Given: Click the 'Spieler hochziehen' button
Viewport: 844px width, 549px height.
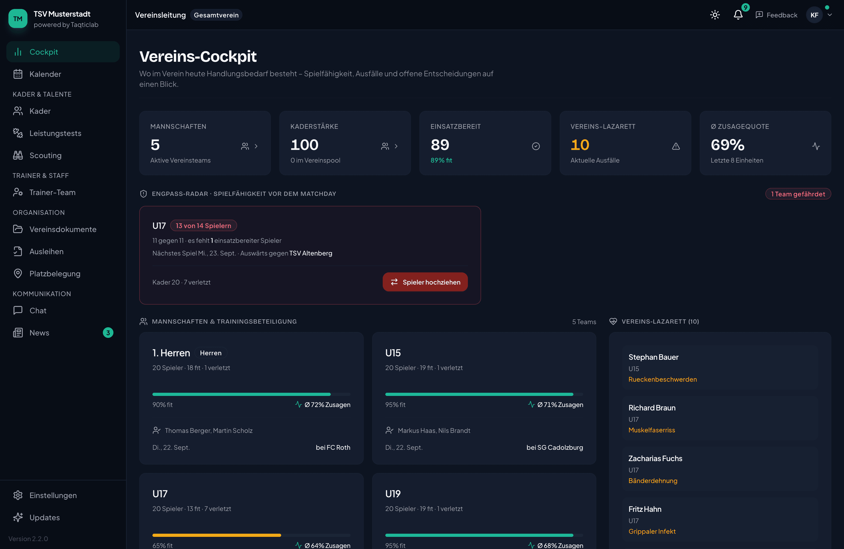Looking at the screenshot, I should point(425,282).
